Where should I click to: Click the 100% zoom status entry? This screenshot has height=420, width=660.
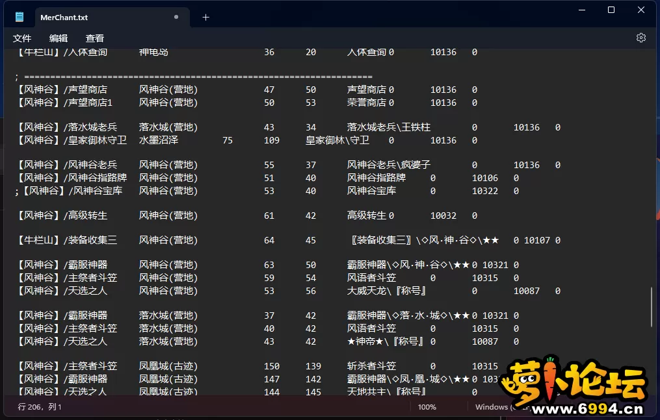coord(427,407)
